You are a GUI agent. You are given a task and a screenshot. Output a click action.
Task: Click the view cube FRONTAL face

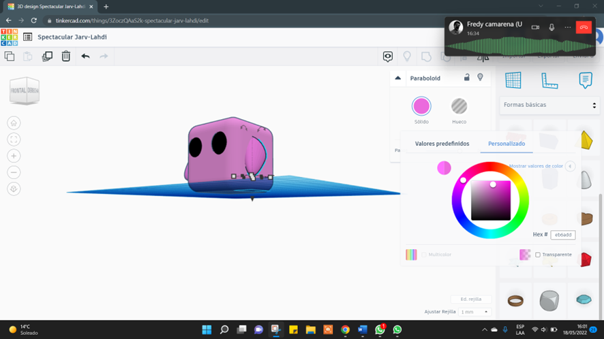coord(18,91)
